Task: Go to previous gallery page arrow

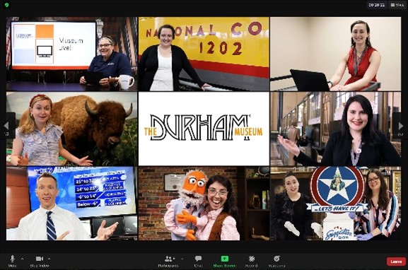Action: point(6,127)
